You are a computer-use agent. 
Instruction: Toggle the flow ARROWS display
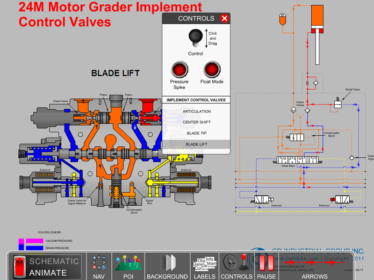pyautogui.click(x=314, y=266)
